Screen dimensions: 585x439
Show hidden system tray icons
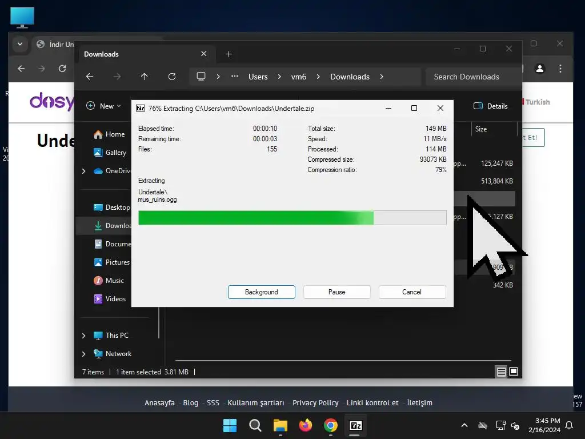point(464,425)
